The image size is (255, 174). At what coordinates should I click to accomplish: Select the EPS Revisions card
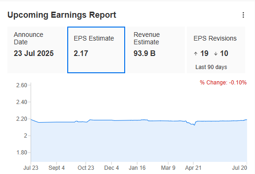(x=216, y=50)
